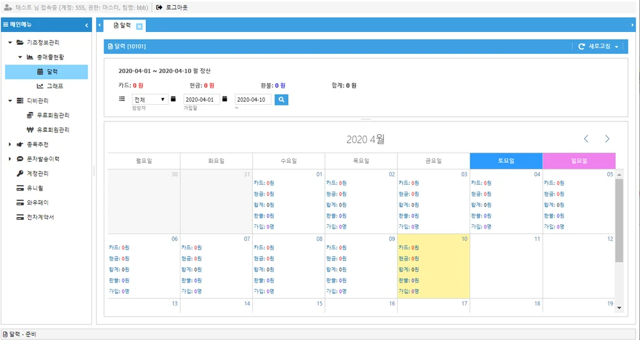Click the 달력 - 준비 status bar text
Viewport: 640px width, 342px height.
pos(23,334)
